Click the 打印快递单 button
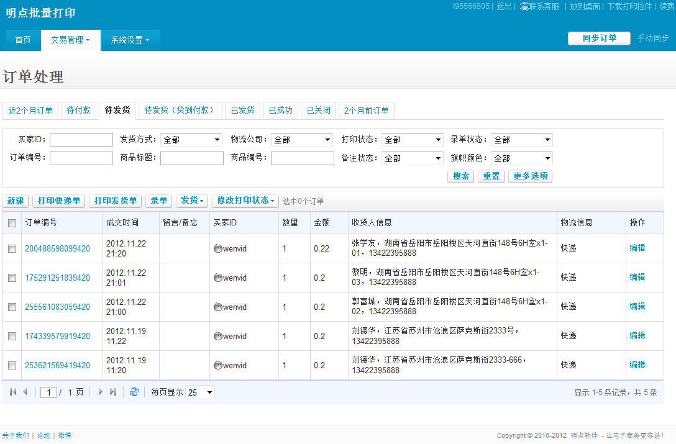The height and width of the screenshot is (444, 676). click(x=58, y=201)
